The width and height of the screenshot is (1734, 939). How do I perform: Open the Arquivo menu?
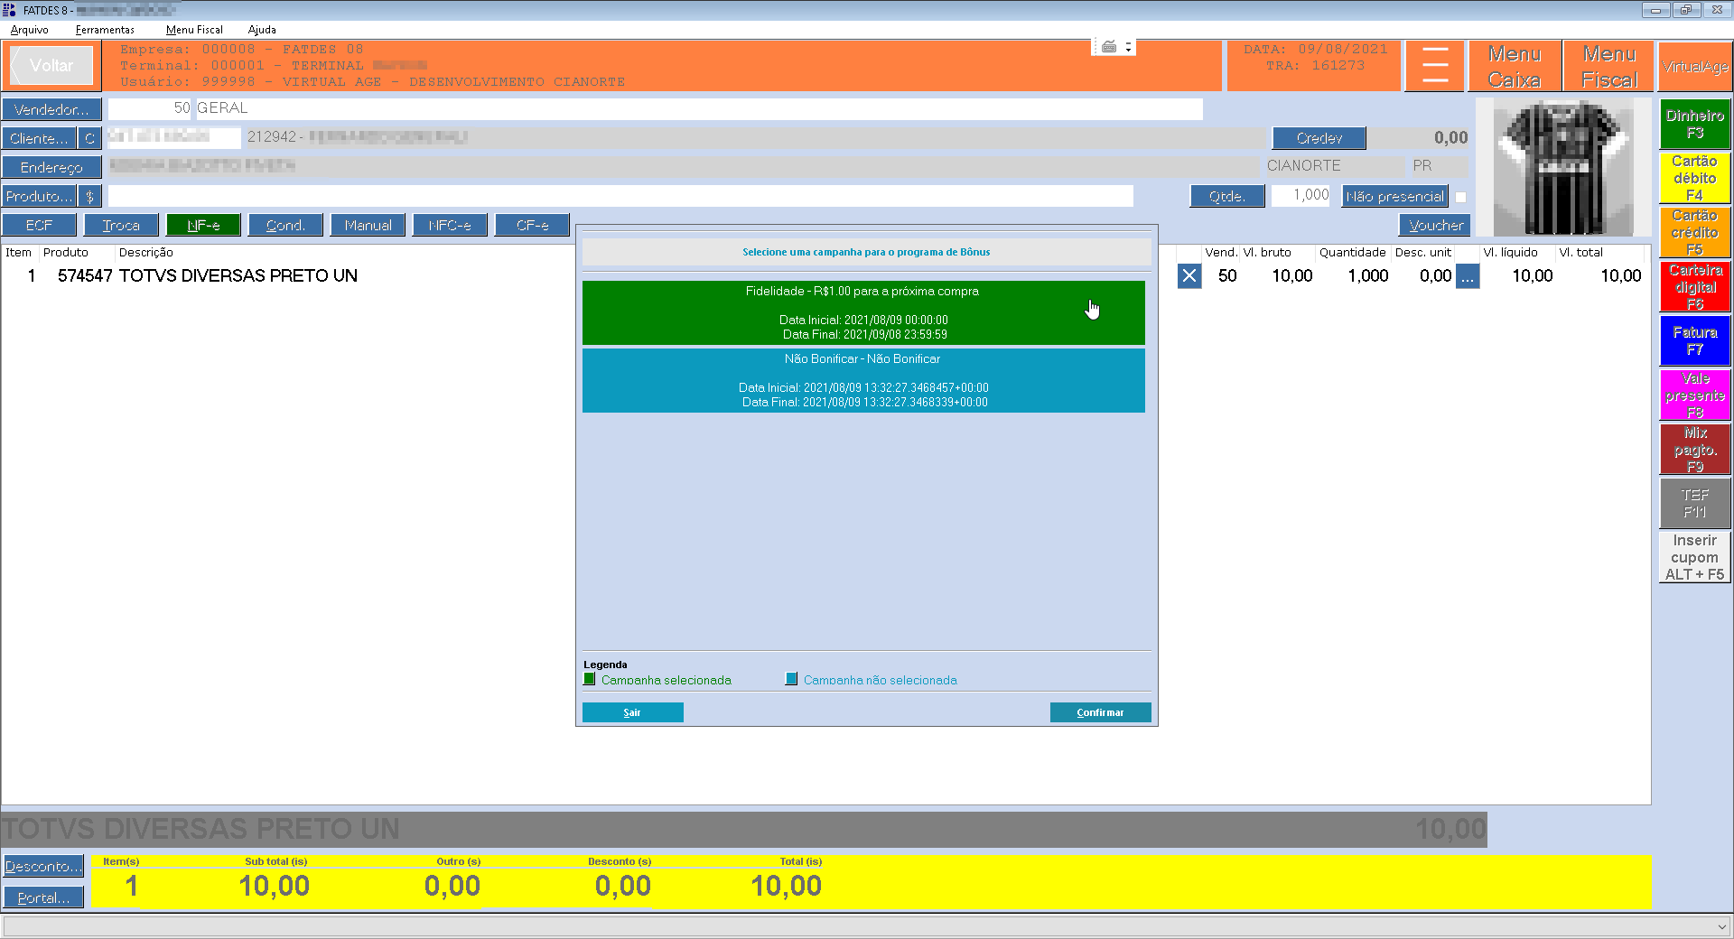30,30
